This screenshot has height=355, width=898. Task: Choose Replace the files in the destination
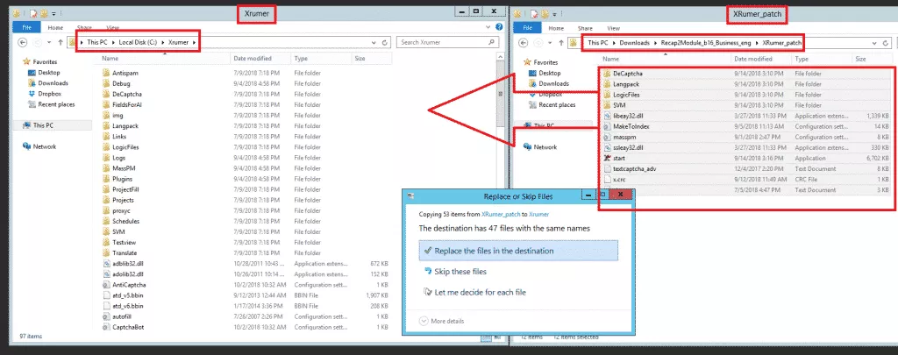click(518, 251)
